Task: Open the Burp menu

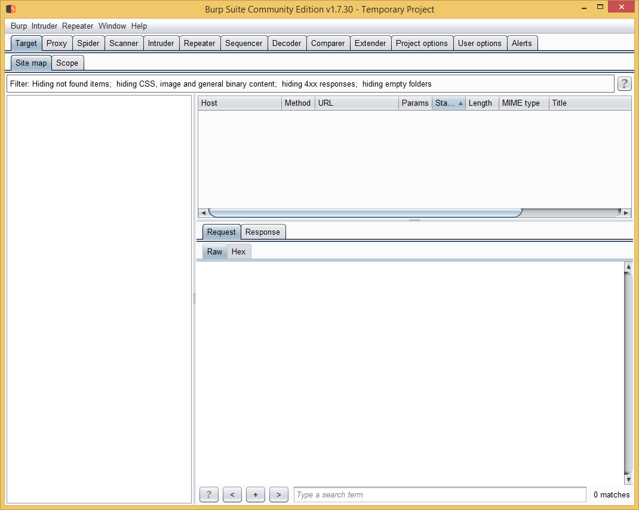Action: [x=19, y=26]
